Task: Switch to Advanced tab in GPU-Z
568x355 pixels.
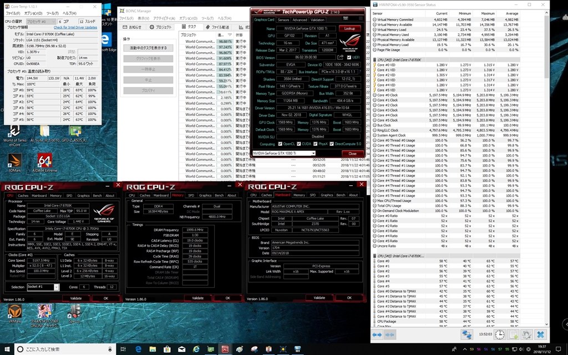Action: [300, 19]
